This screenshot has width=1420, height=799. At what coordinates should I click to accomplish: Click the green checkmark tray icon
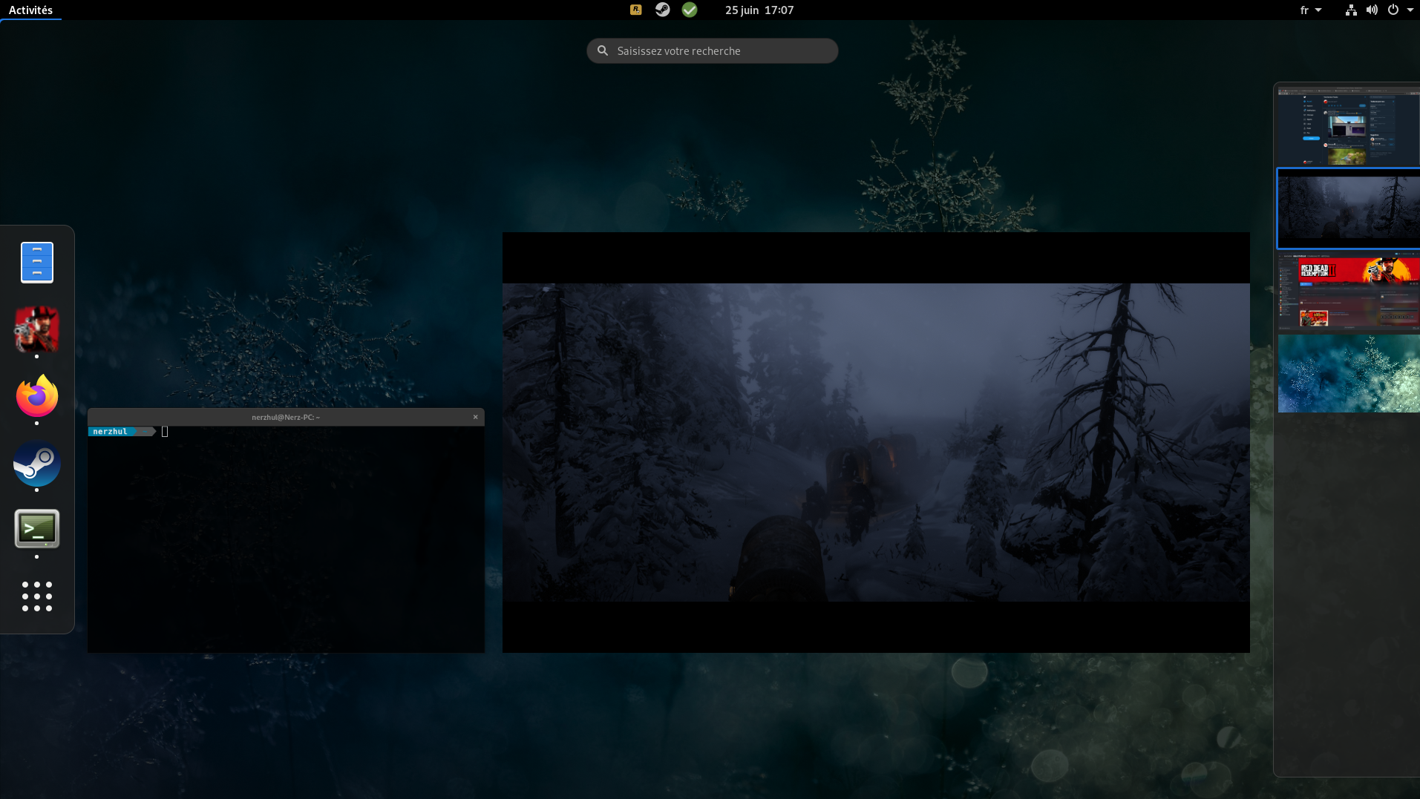click(x=690, y=10)
